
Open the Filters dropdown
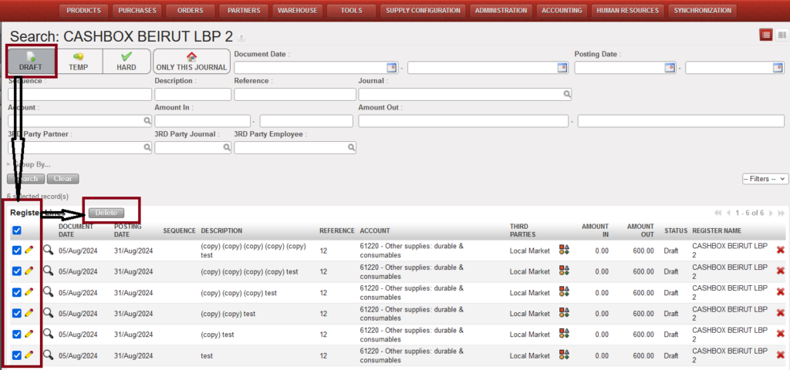pyautogui.click(x=765, y=179)
